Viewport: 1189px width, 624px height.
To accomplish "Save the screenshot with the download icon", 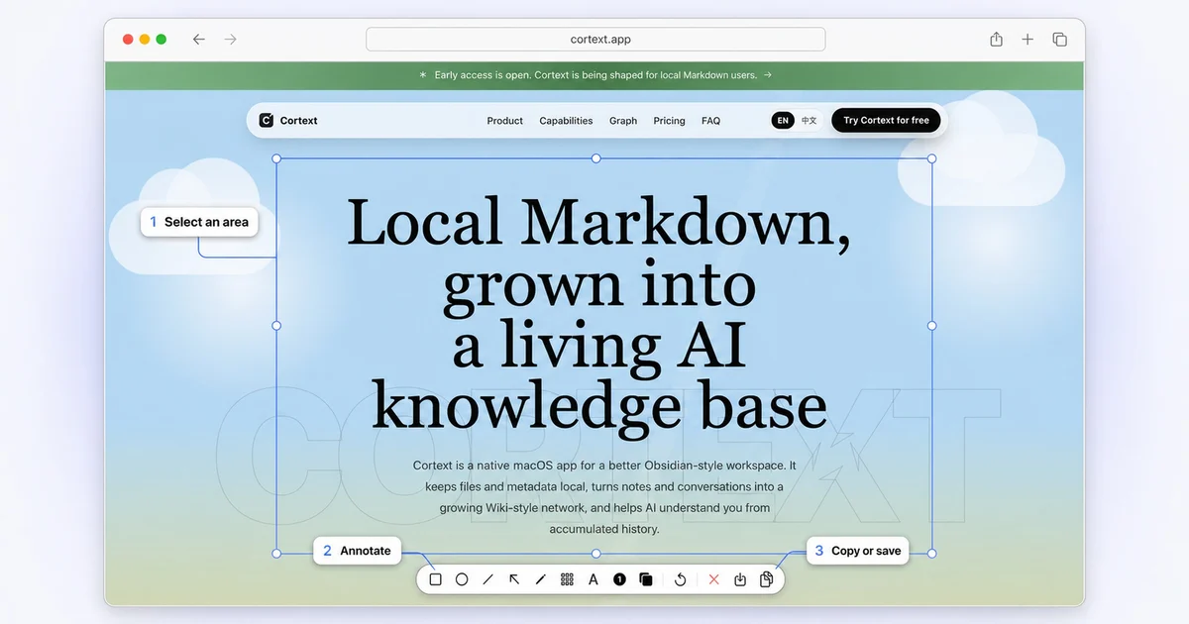I will (x=740, y=579).
